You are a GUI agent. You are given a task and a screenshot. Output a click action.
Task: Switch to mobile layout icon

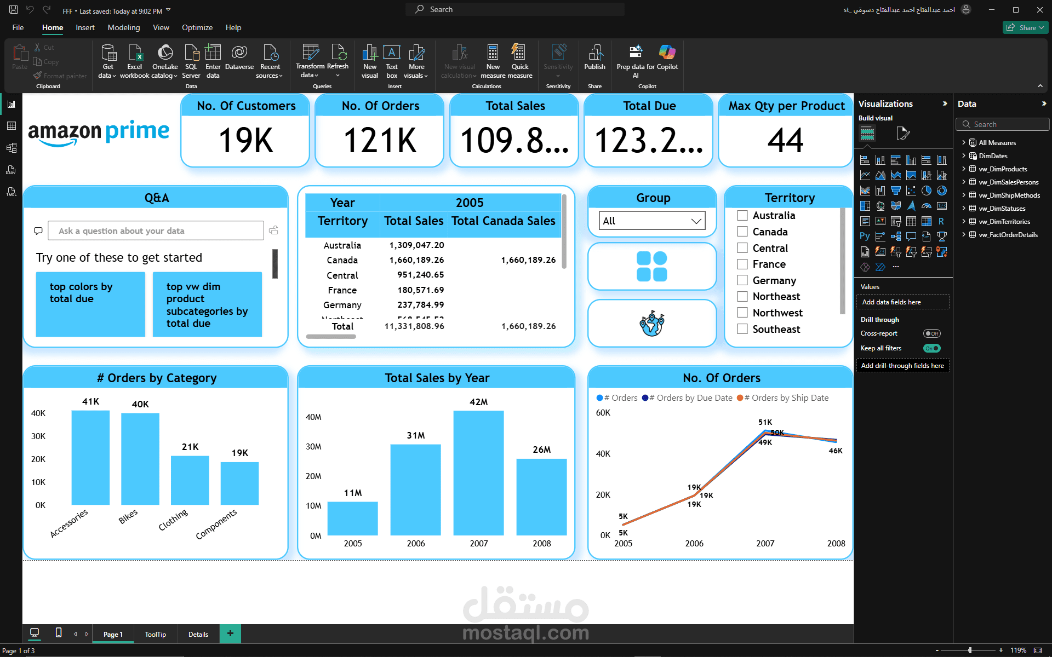pos(59,633)
